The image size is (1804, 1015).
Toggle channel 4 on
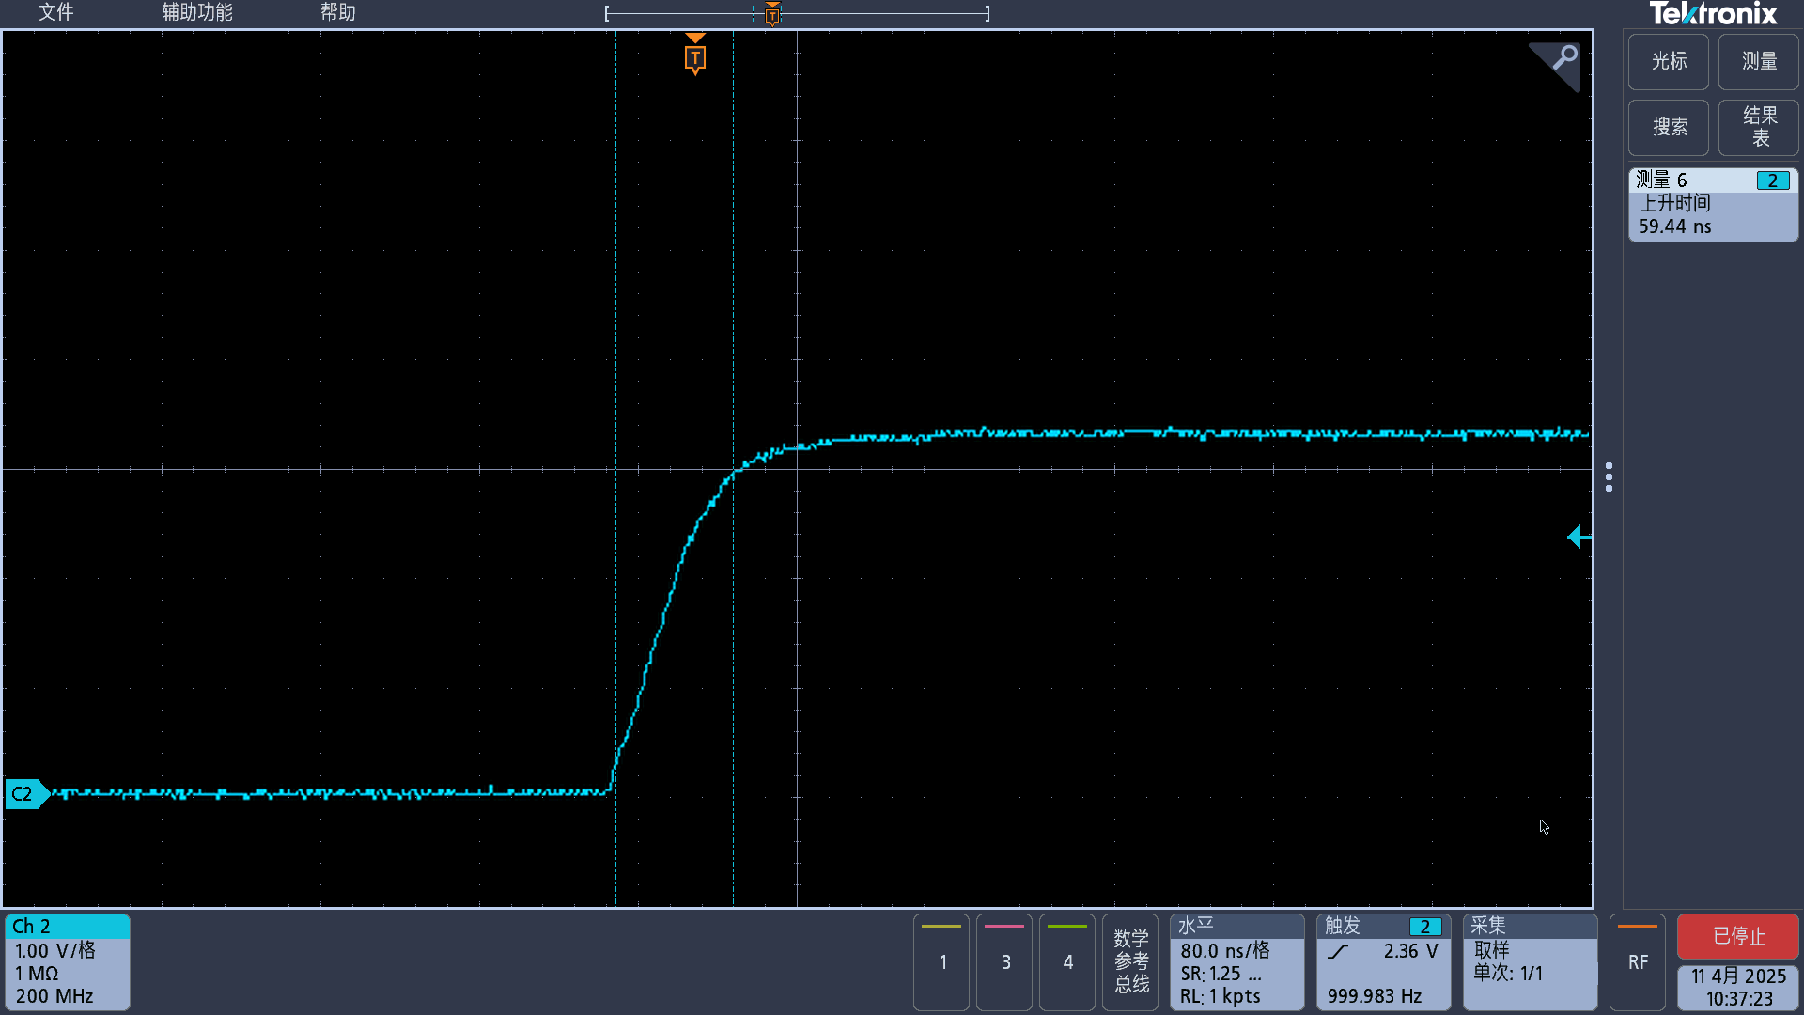point(1067,961)
